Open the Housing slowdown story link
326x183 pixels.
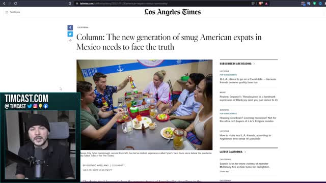(x=248, y=119)
